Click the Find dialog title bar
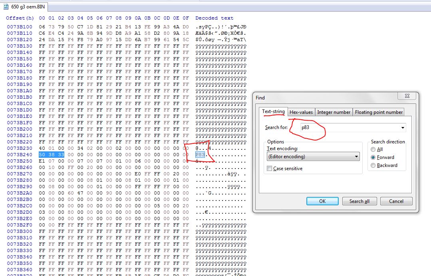This screenshot has height=276, width=431. 326,97
